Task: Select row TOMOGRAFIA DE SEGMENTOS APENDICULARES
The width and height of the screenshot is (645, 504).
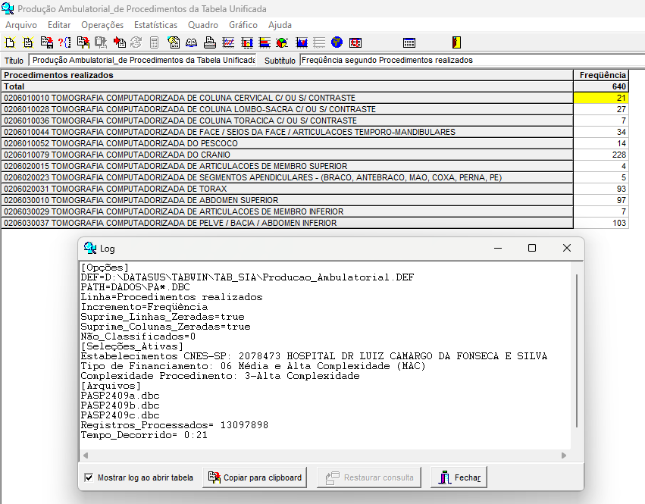Action: tap(287, 177)
